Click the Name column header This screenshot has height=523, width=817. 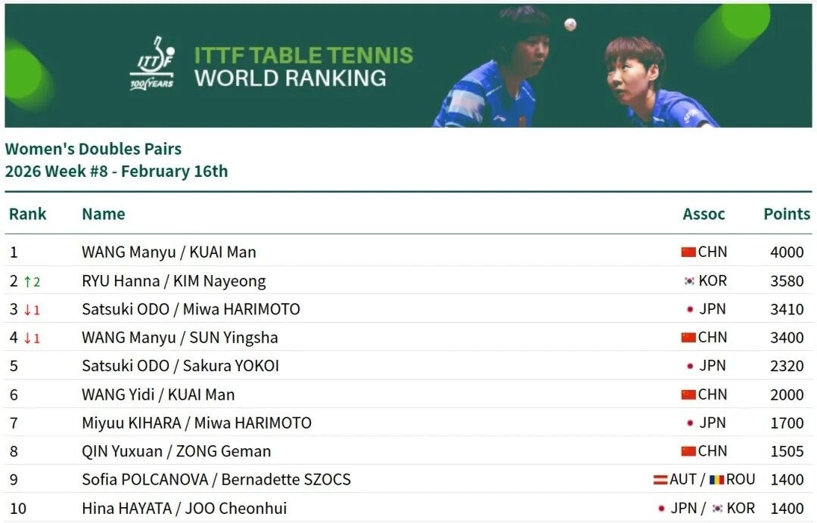[x=104, y=214]
